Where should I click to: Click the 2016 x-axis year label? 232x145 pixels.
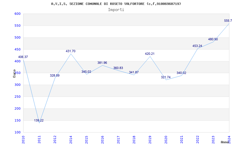(102, 139)
